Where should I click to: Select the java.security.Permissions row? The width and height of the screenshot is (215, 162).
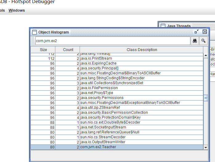click(x=117, y=98)
